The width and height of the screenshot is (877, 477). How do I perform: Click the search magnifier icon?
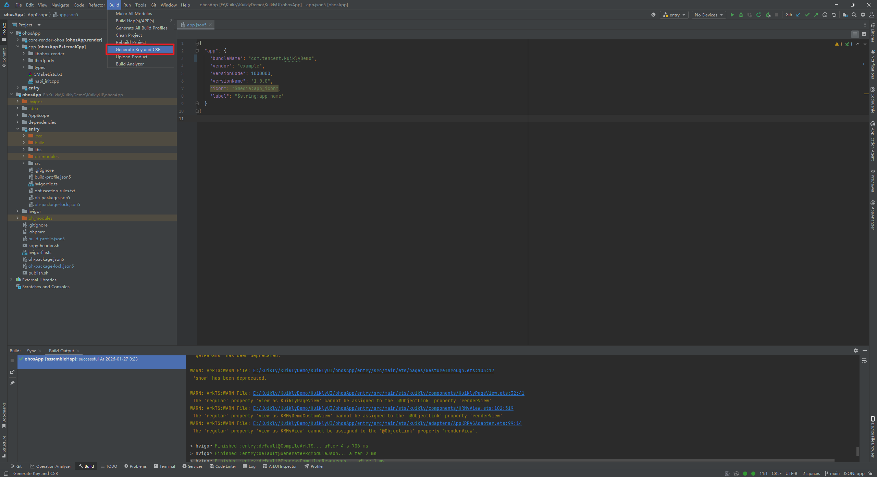click(854, 15)
